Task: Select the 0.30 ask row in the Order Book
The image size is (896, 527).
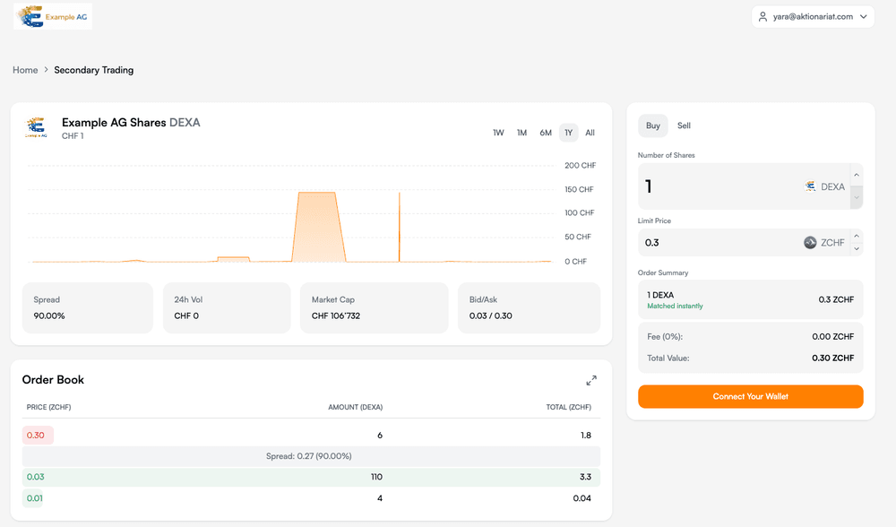Action: click(309, 434)
